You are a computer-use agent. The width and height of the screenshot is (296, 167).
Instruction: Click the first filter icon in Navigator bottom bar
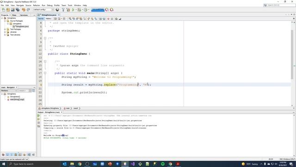3,154
